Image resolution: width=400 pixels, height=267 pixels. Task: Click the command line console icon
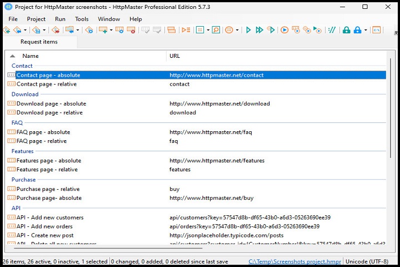(x=377, y=30)
